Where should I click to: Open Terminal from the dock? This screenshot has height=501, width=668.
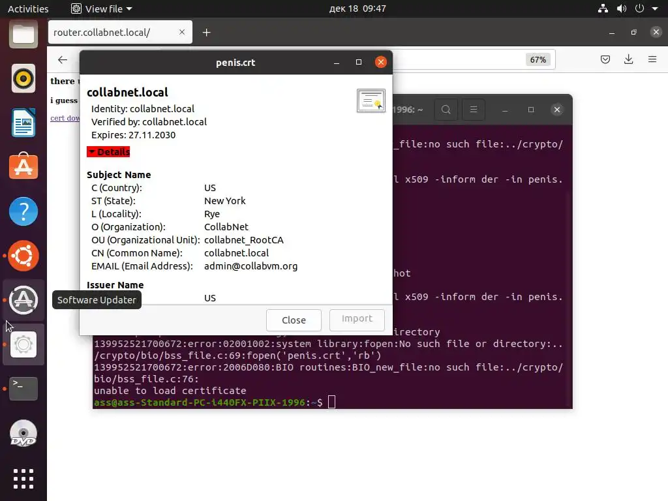click(x=23, y=389)
